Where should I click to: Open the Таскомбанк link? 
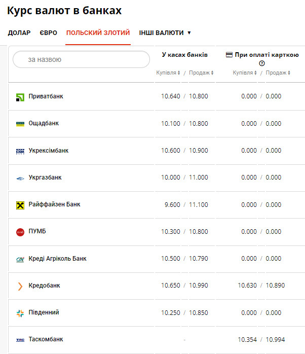pyautogui.click(x=46, y=339)
